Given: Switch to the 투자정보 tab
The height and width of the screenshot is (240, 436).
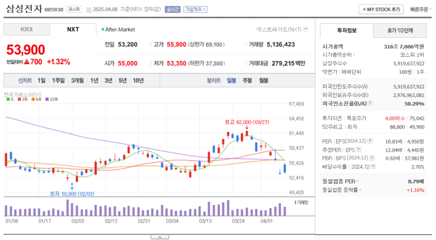Looking at the screenshot, I should pyautogui.click(x=347, y=30).
